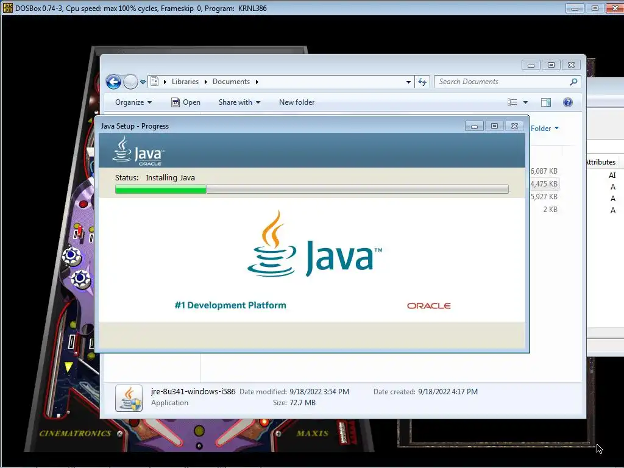Expand the arrow after Documents in the breadcrumb

tap(257, 82)
